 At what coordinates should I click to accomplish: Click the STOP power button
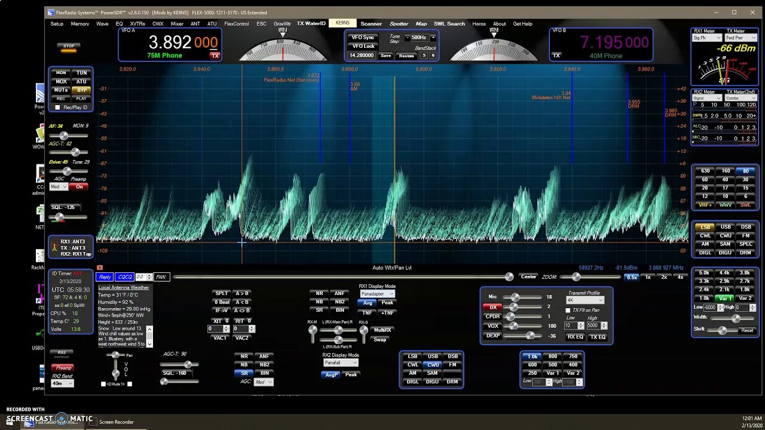[69, 47]
